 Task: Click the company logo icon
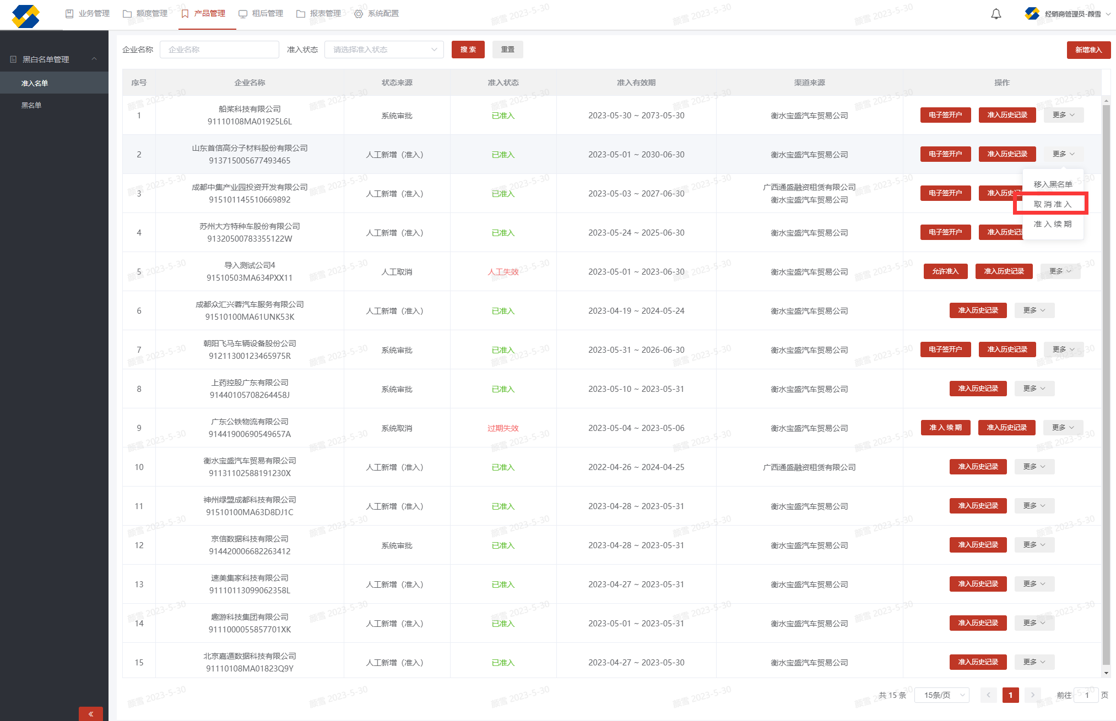pyautogui.click(x=26, y=15)
